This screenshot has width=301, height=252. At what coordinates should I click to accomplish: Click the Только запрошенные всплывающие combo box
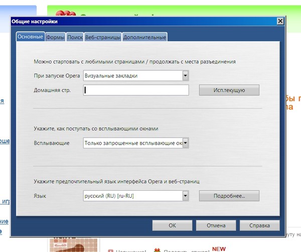coord(136,143)
